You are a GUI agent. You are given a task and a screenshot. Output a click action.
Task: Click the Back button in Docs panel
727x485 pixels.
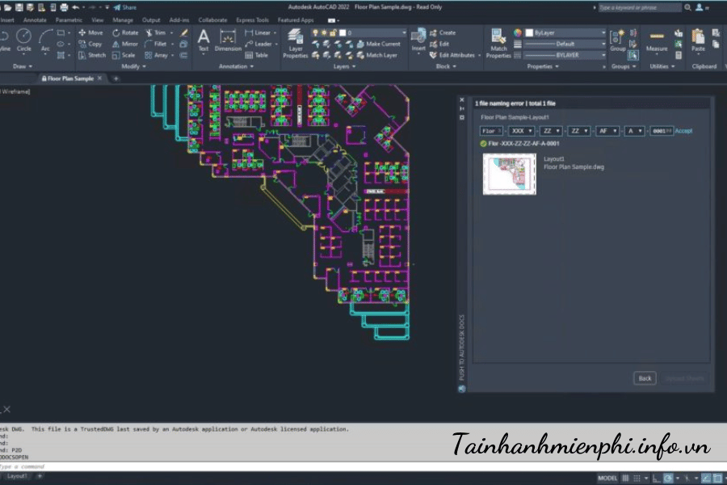click(x=645, y=377)
